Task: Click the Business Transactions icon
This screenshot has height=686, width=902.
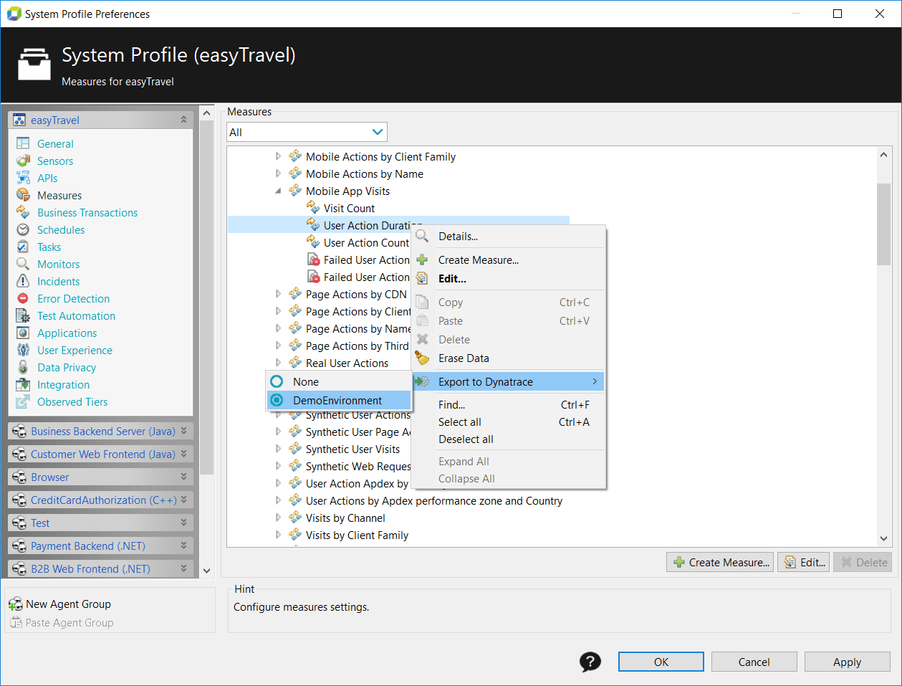Action: click(x=23, y=212)
